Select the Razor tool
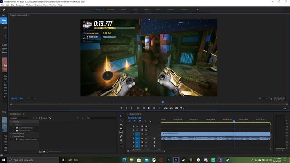 [121, 129]
